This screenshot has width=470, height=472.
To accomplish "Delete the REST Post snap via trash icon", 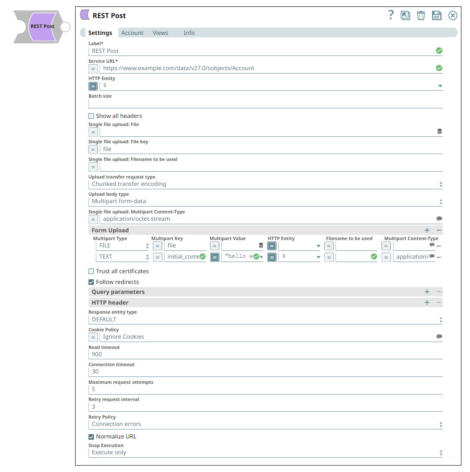I will pyautogui.click(x=421, y=15).
